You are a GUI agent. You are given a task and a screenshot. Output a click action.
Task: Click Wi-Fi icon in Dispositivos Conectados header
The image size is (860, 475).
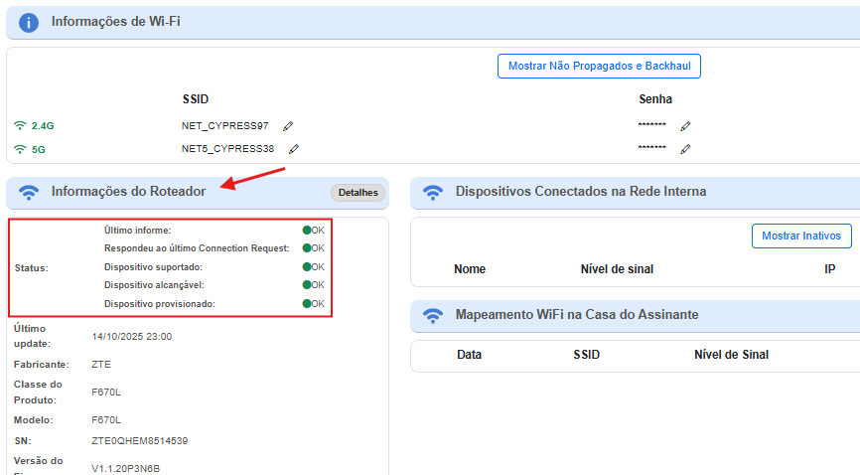click(432, 192)
